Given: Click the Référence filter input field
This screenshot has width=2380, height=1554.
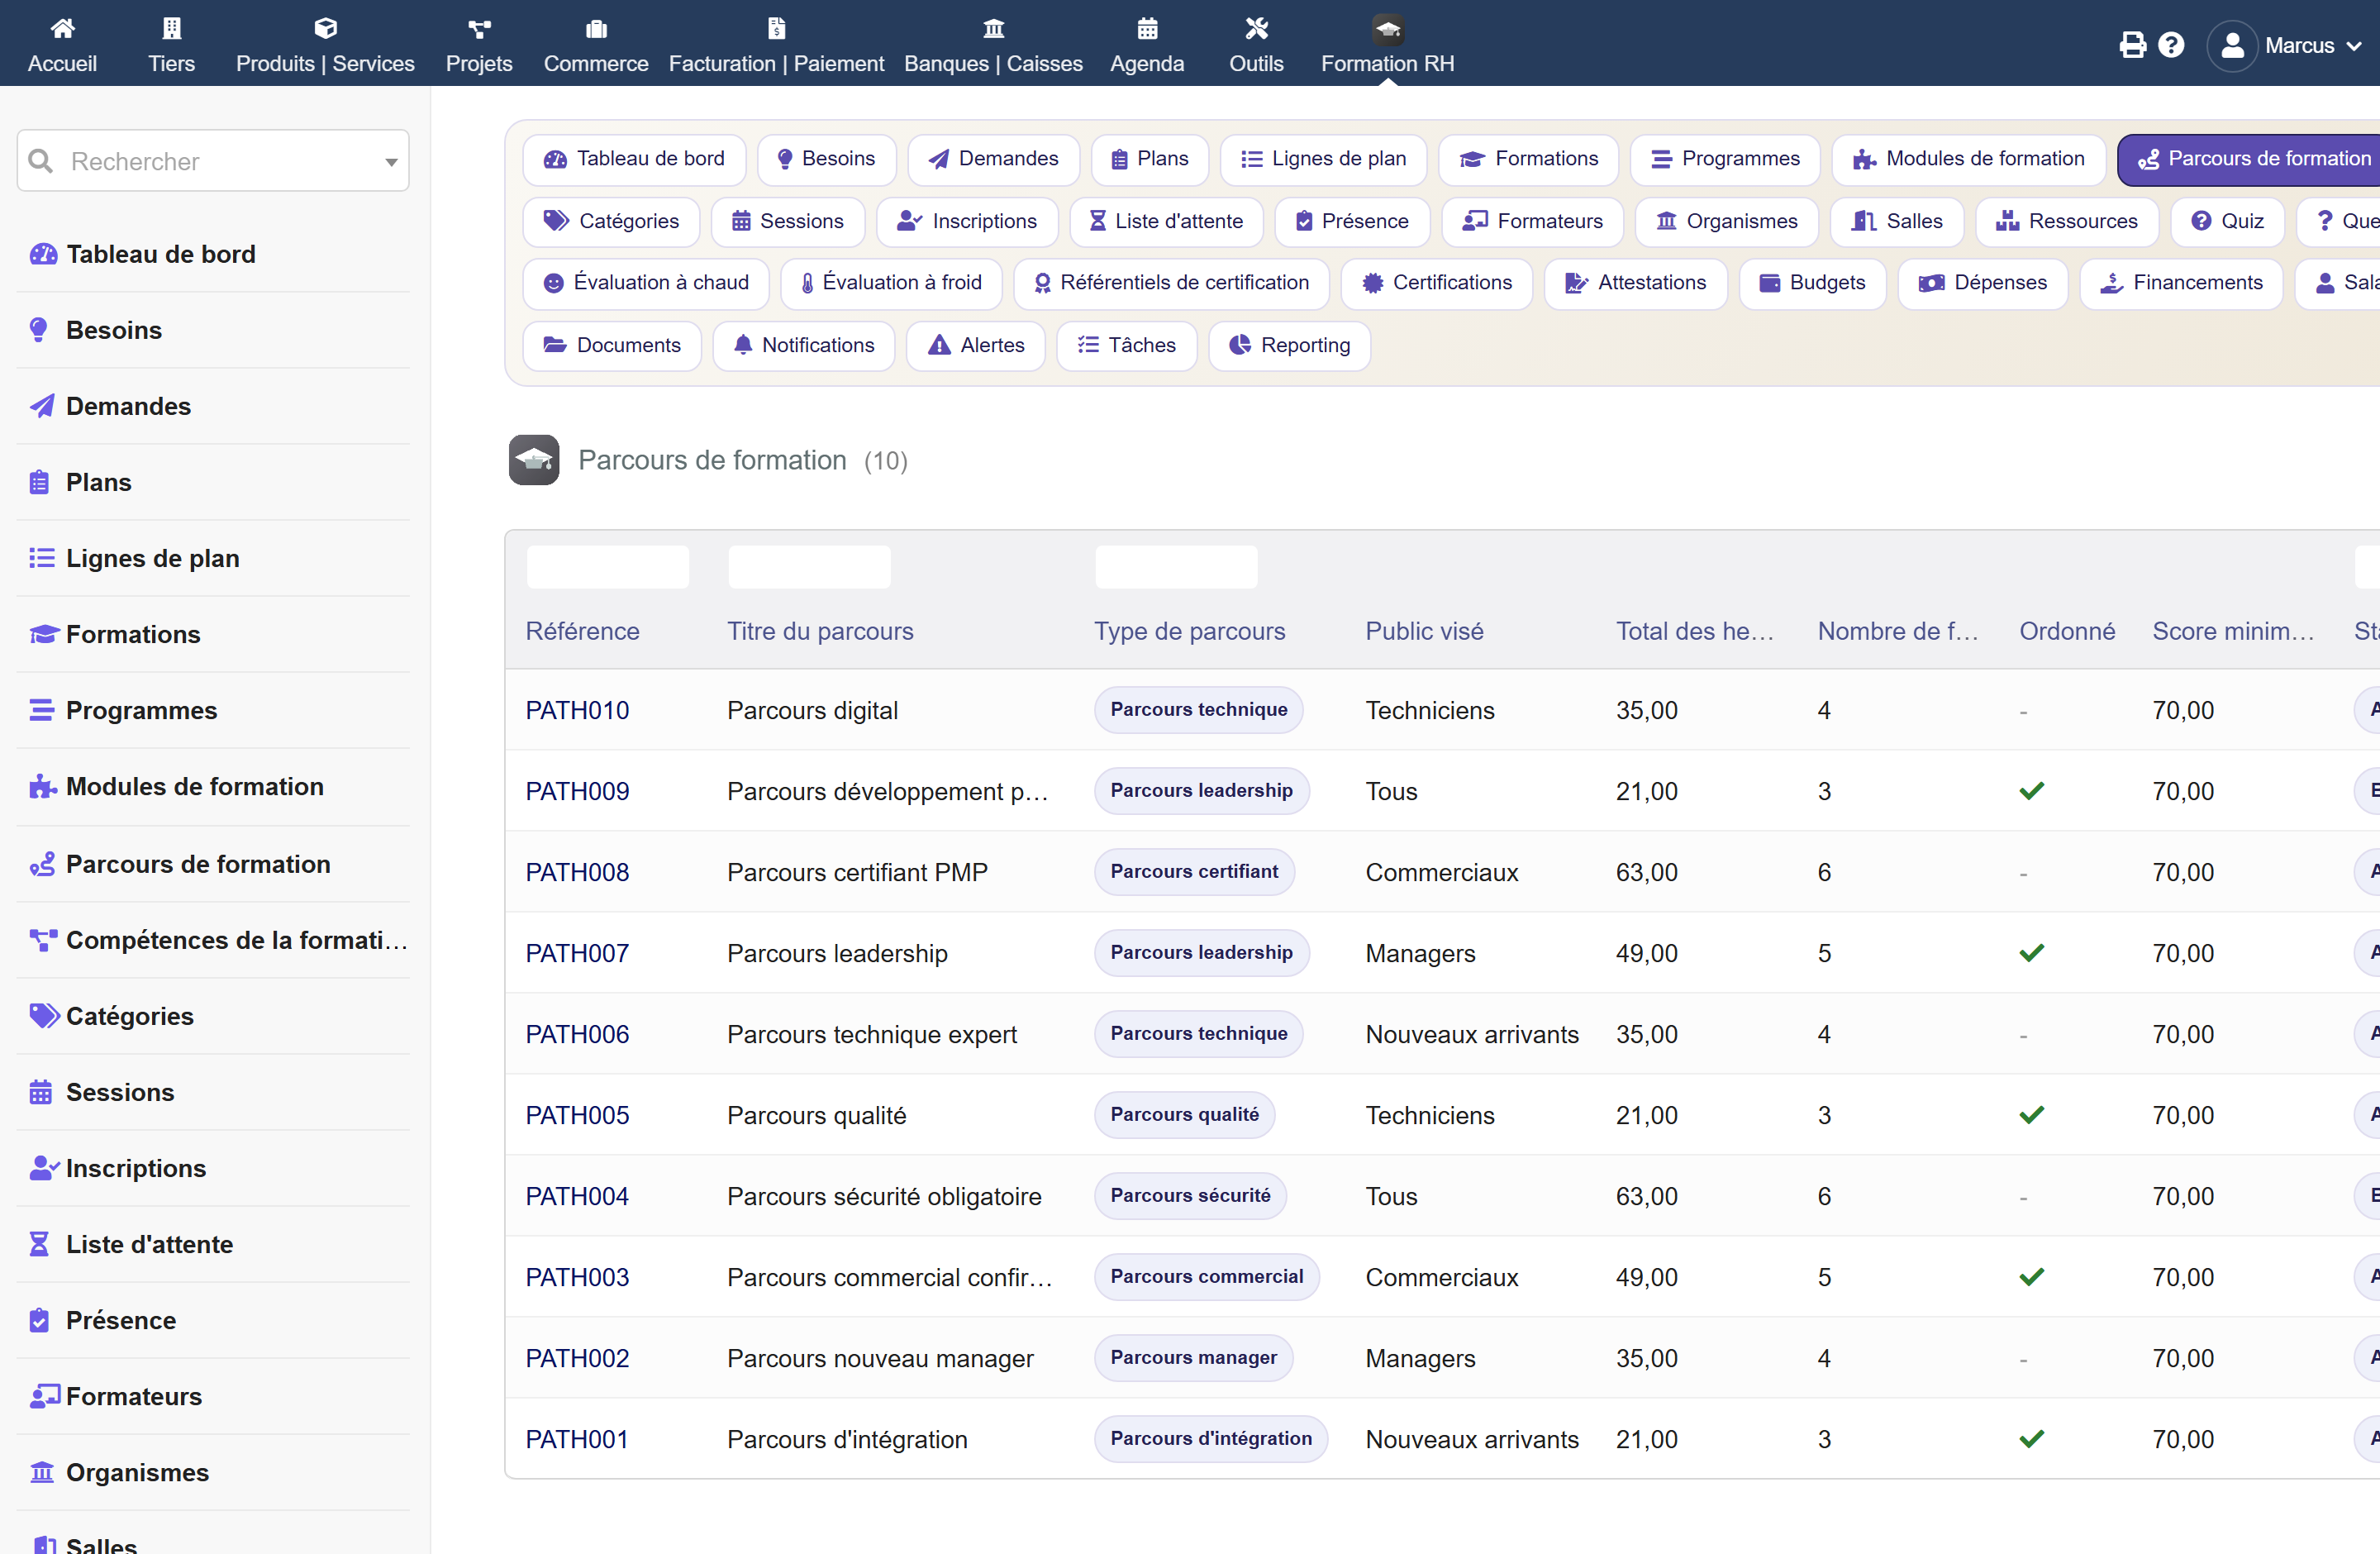Looking at the screenshot, I should [608, 567].
